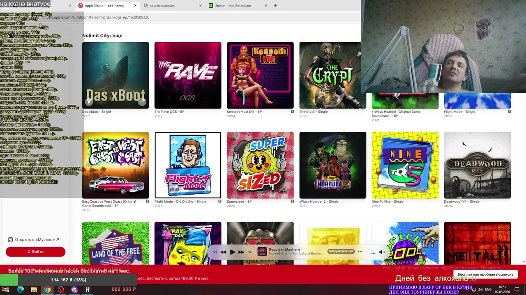The image size is (526, 295).
Task: Click the network icon in system tray
Action: 473,290
